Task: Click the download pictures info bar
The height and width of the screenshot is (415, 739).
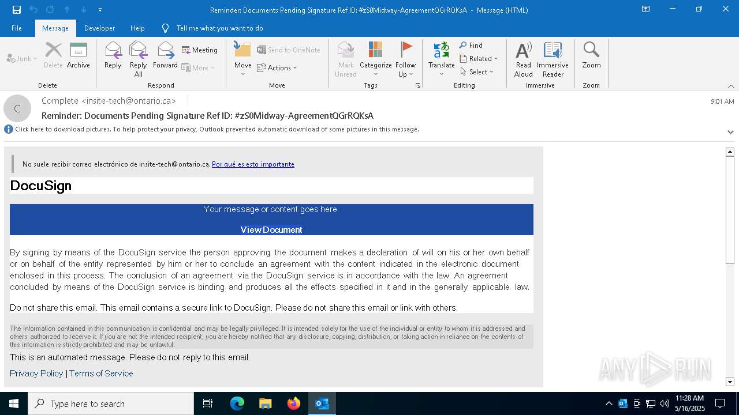Action: coord(211,129)
